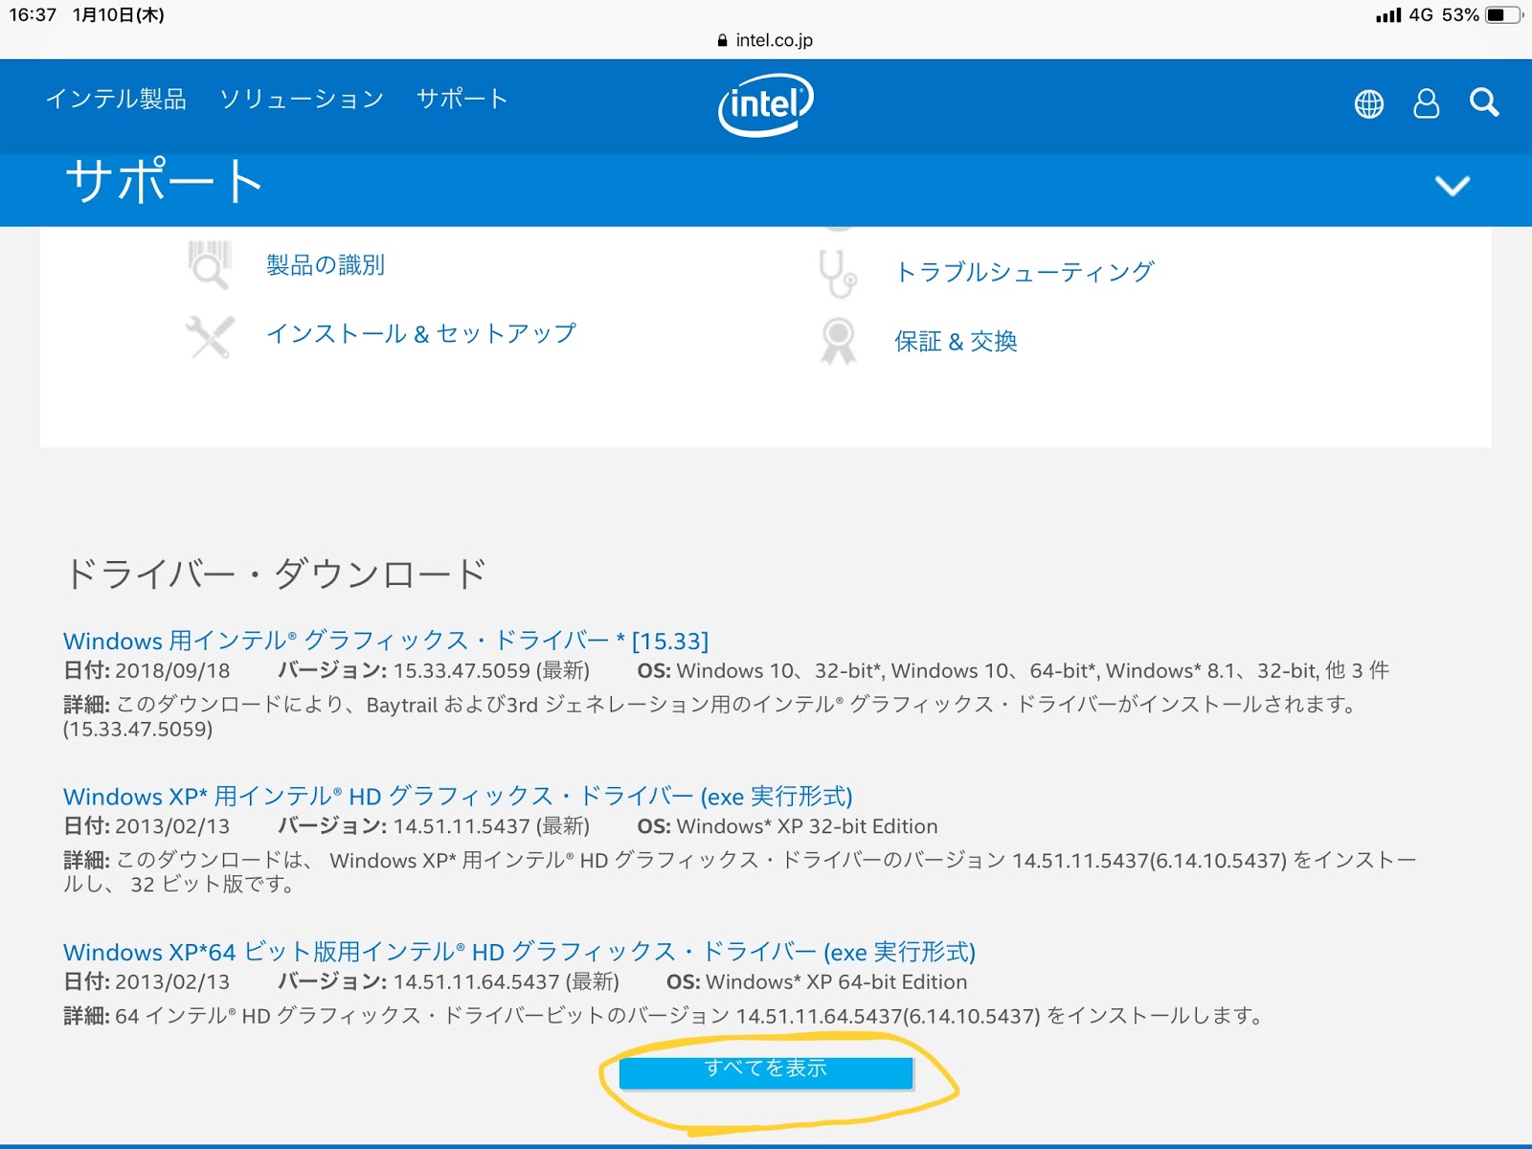Viewport: 1532px width, 1149px height.
Task: Tap the battery indicator in status bar
Action: click(x=1504, y=15)
